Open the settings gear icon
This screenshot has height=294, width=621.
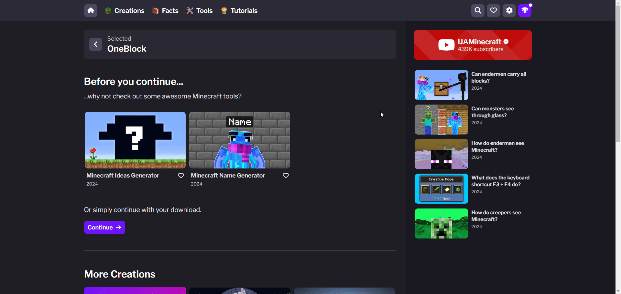click(509, 11)
